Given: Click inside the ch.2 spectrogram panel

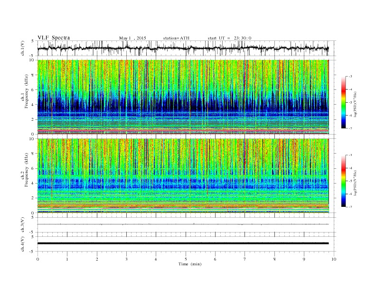Looking at the screenshot, I should click(183, 175).
